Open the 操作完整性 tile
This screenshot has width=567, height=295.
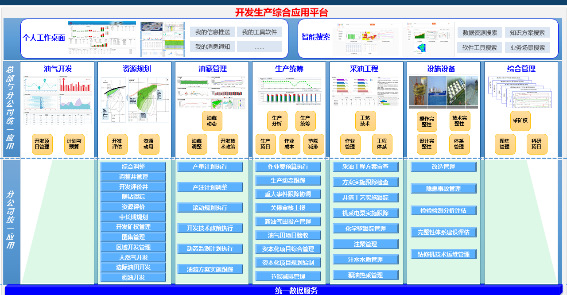click(x=427, y=121)
